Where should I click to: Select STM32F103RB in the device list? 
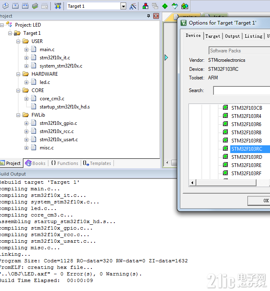(x=247, y=140)
